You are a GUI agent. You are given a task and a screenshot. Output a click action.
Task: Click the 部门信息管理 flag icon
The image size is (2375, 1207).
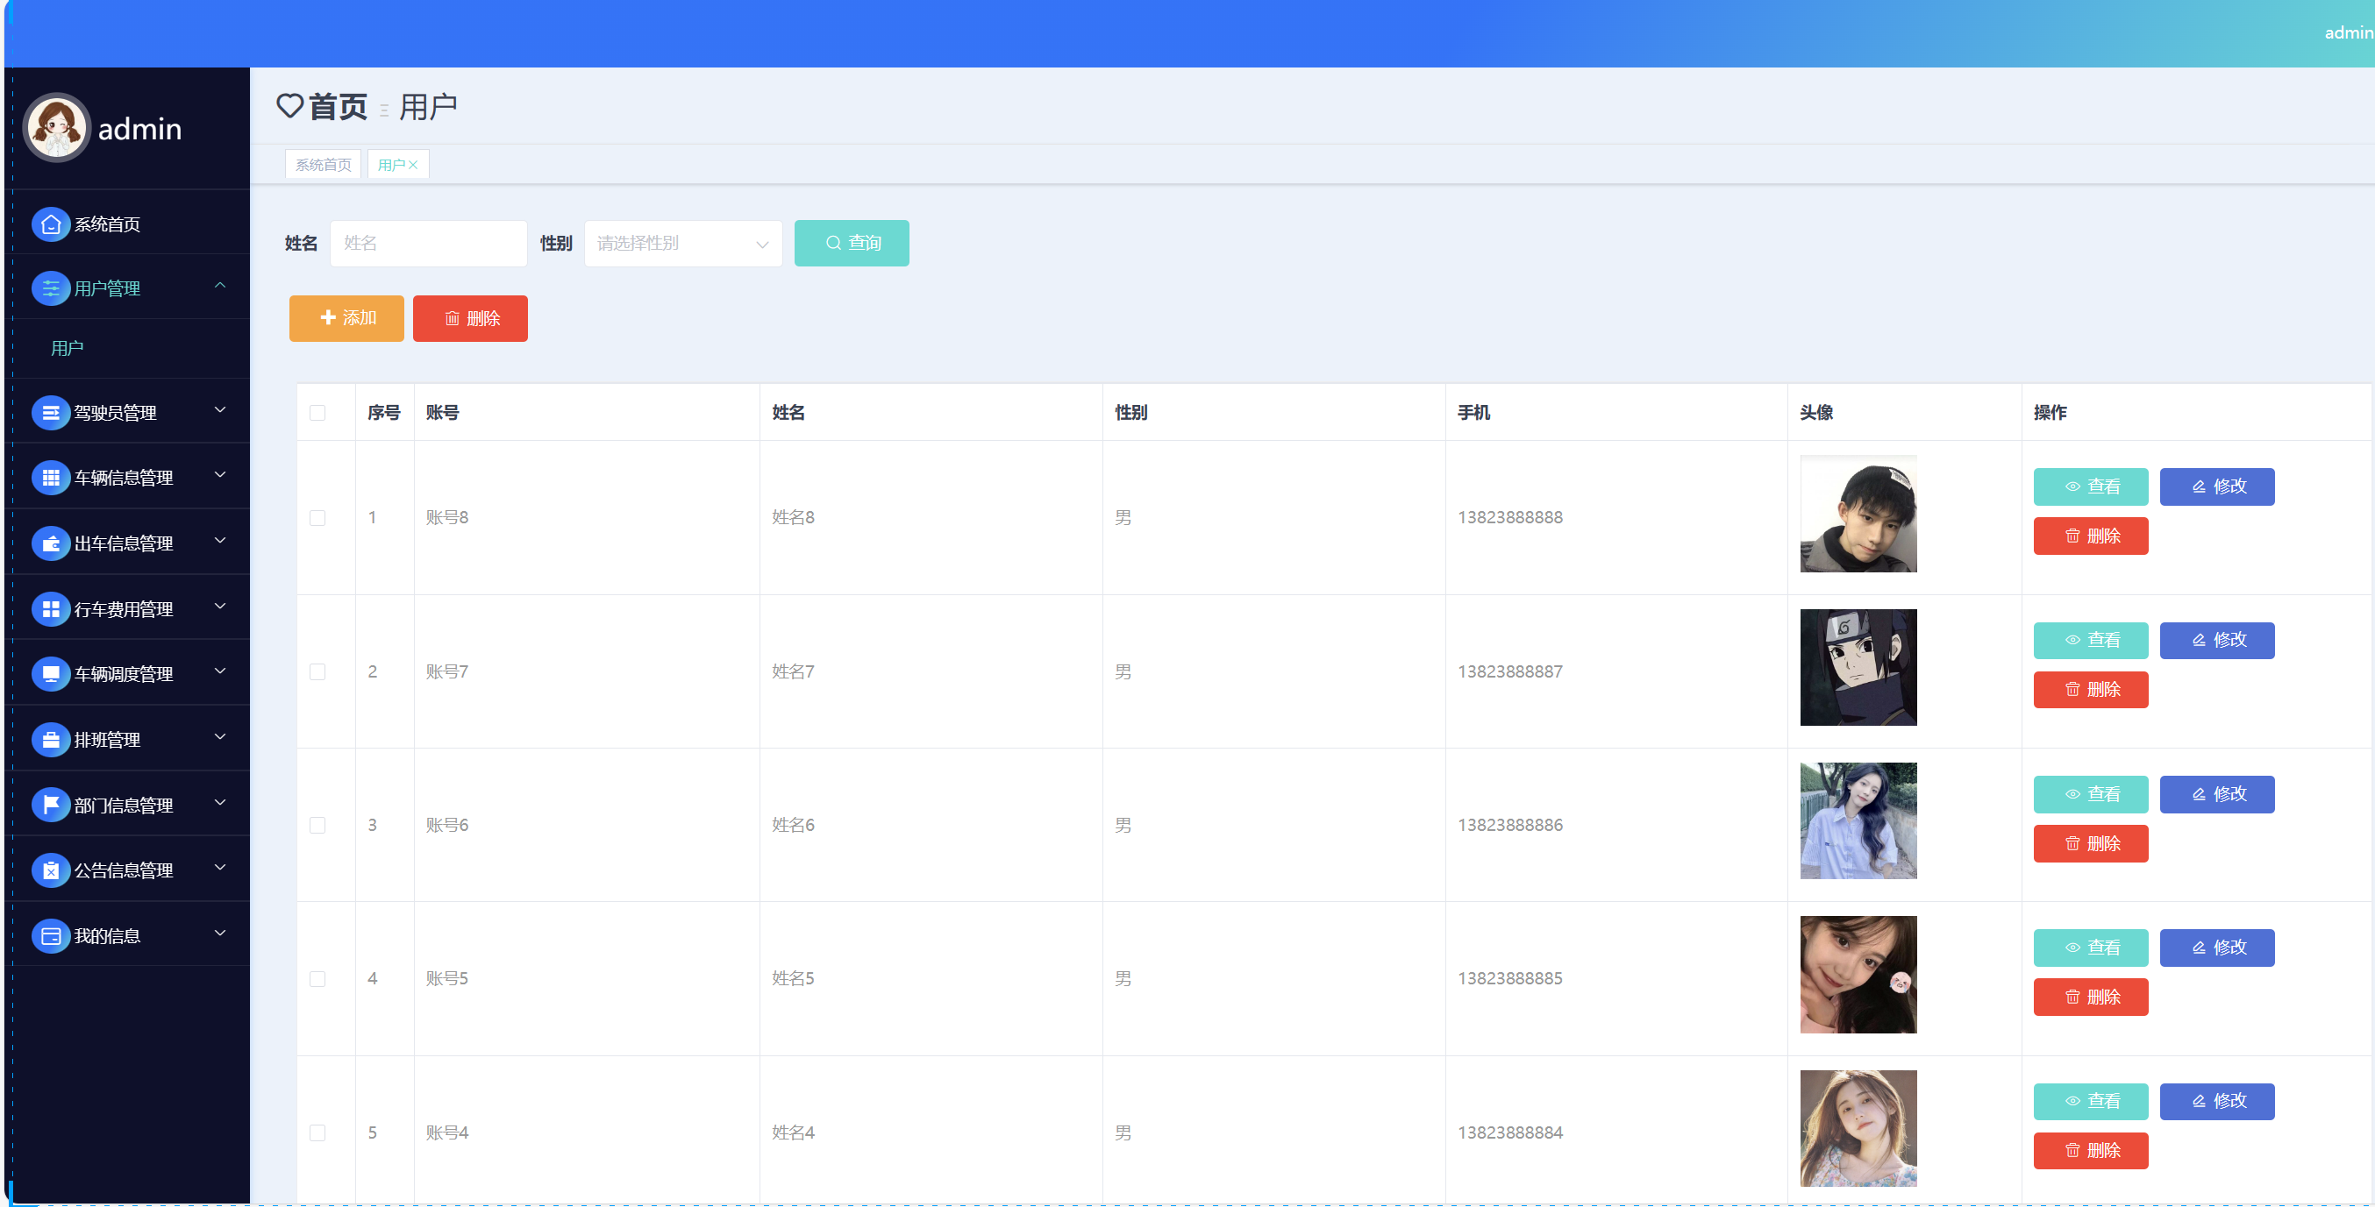pyautogui.click(x=51, y=806)
